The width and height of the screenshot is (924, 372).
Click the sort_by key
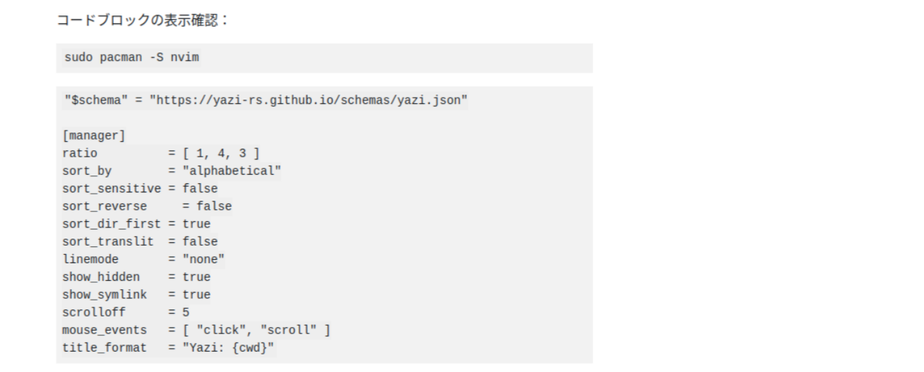[x=87, y=171]
